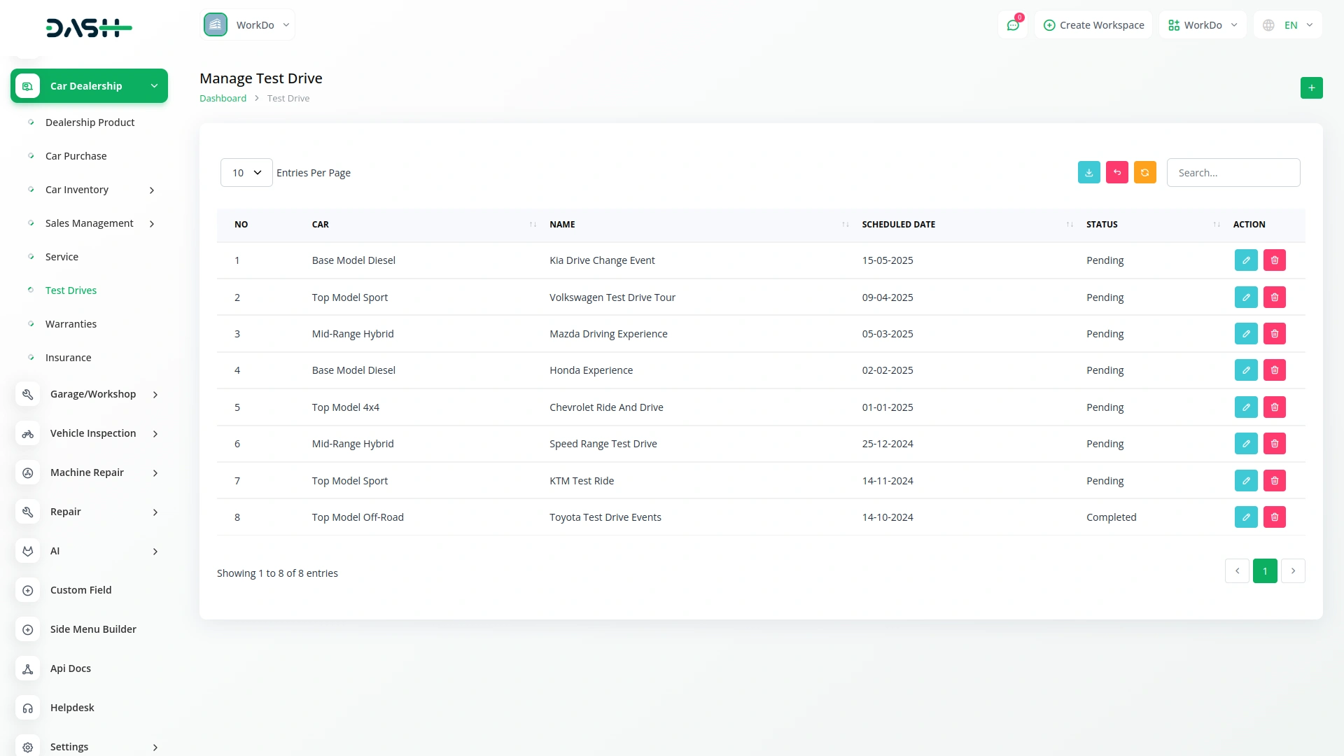The image size is (1344, 756).
Task: Delete the Honda Experience test drive
Action: point(1274,370)
